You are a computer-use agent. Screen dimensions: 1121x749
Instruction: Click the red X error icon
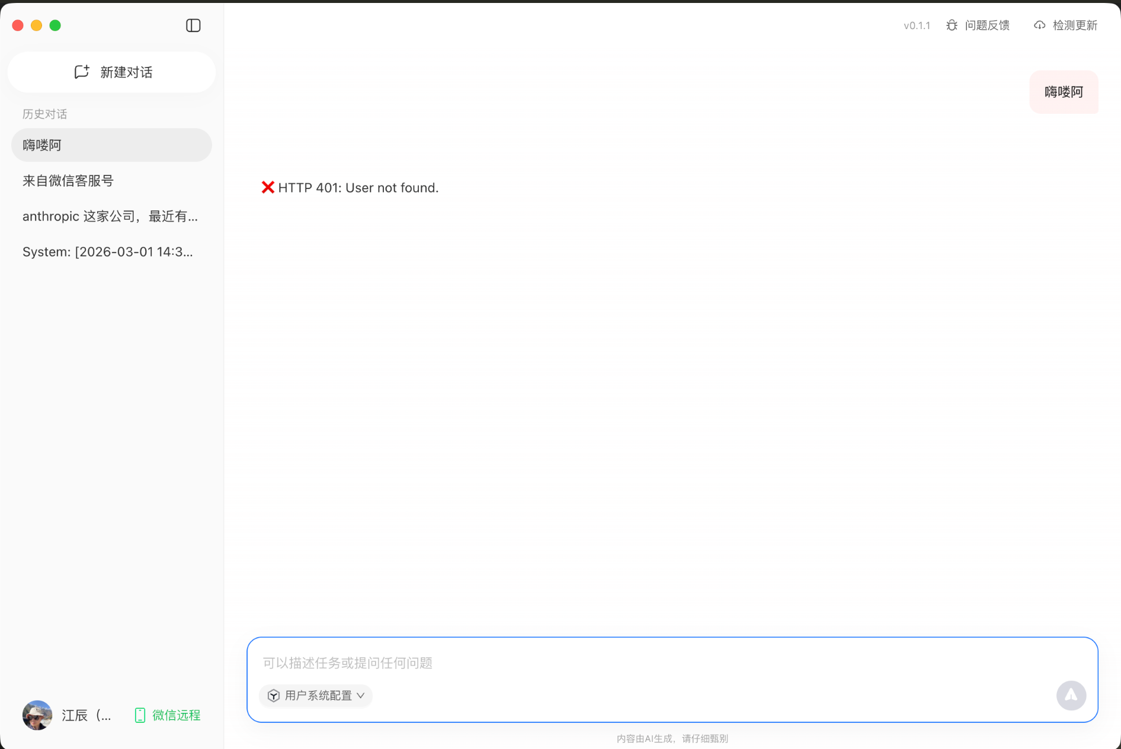pyautogui.click(x=268, y=188)
